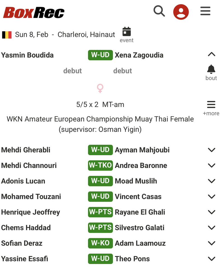222x269 pixels.
Task: Click the bout notification bell icon
Action: [x=211, y=69]
